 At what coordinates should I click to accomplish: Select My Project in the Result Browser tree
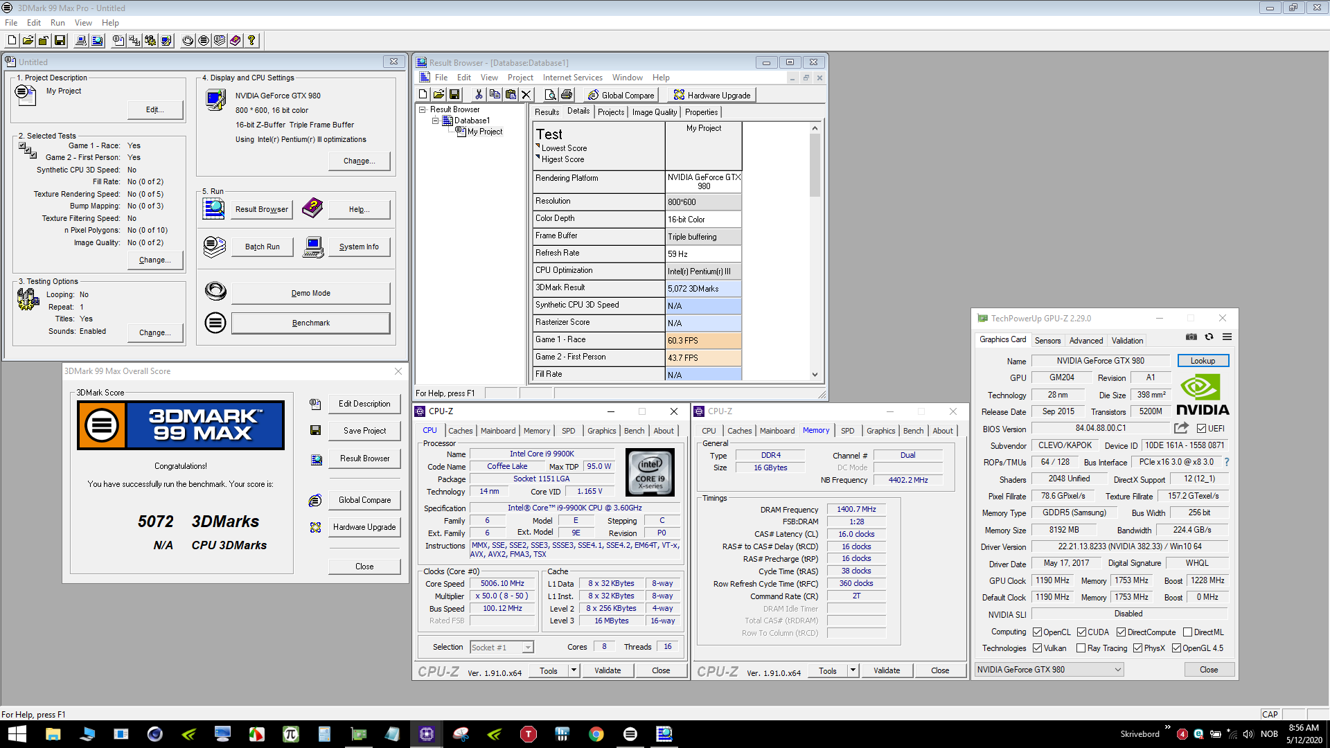pos(484,132)
